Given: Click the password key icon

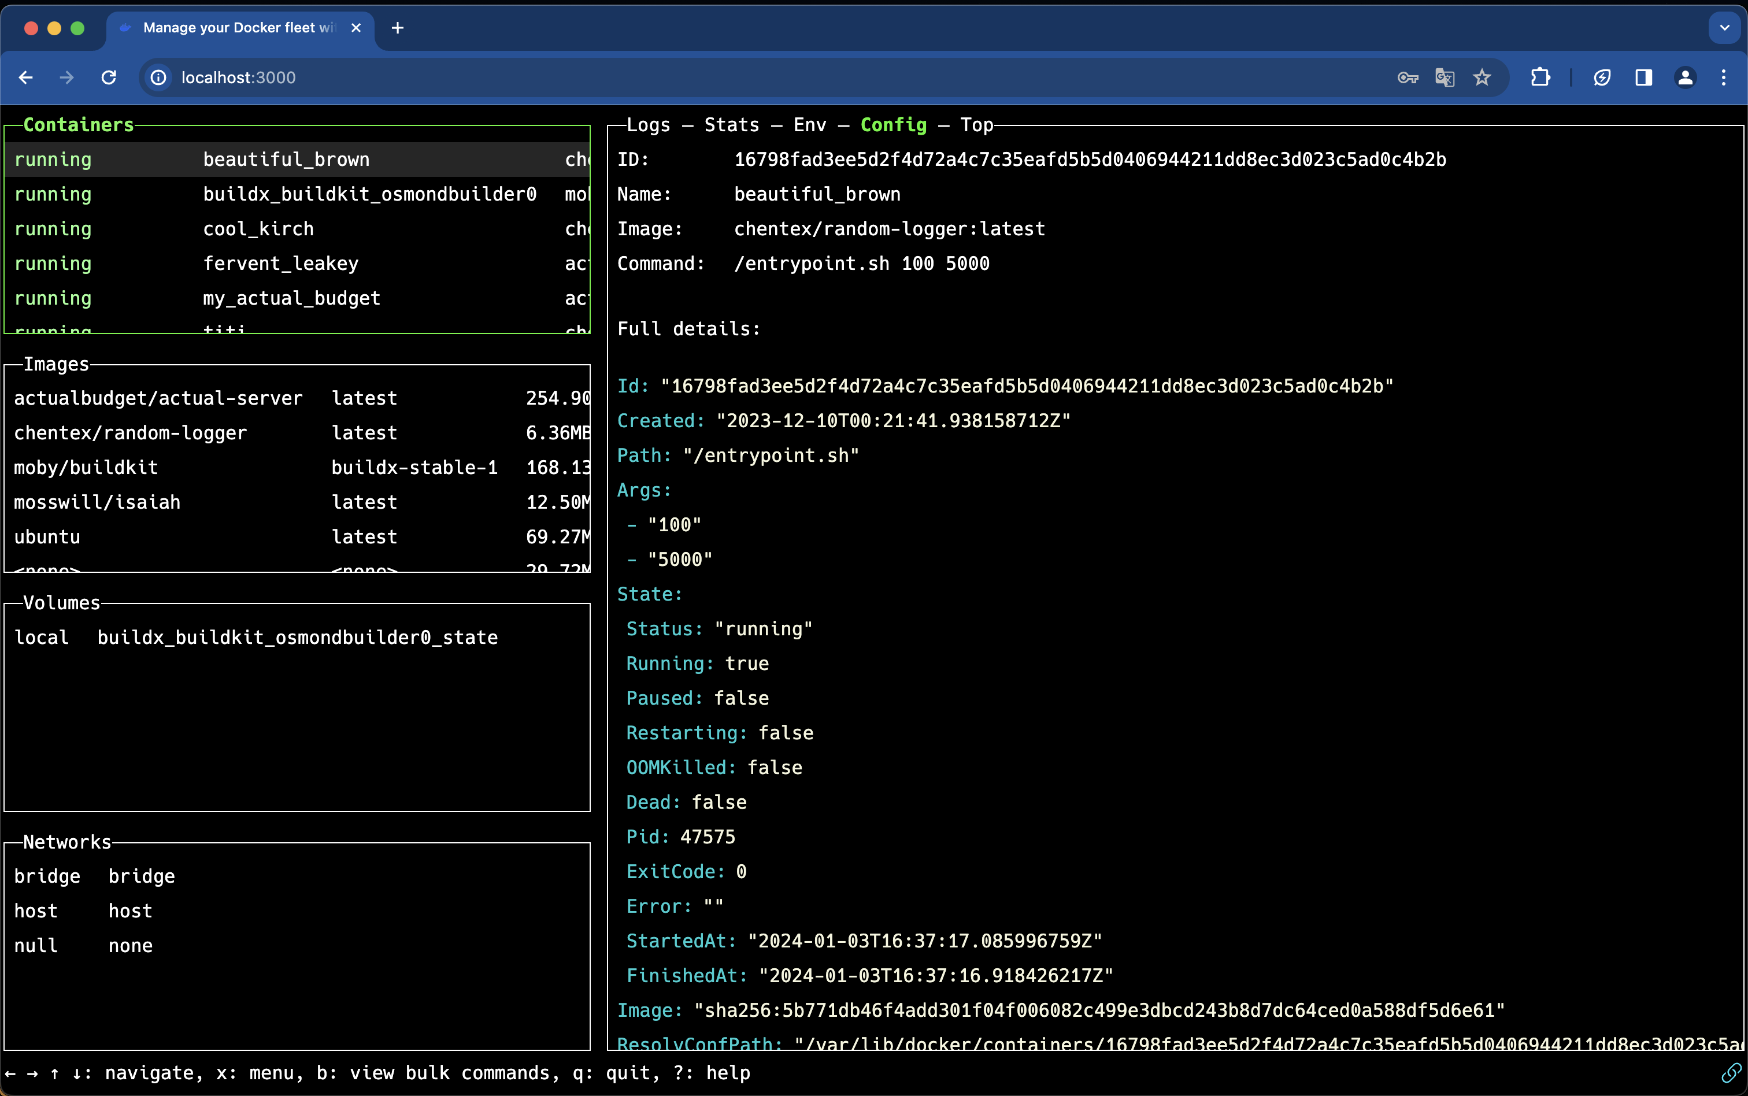Looking at the screenshot, I should tap(1408, 77).
